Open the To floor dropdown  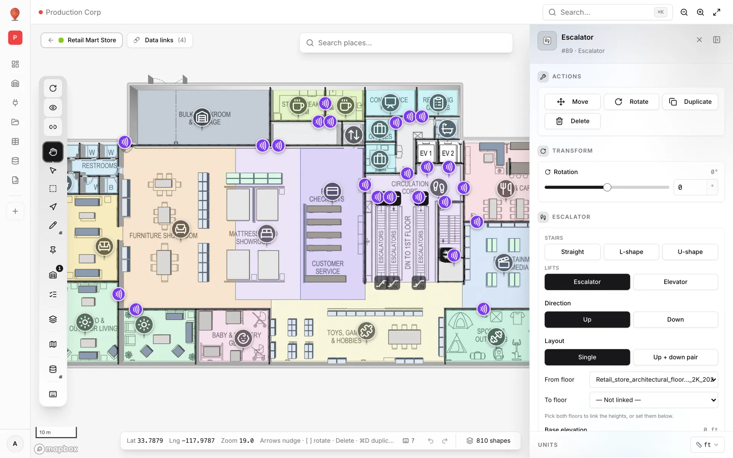coord(654,400)
